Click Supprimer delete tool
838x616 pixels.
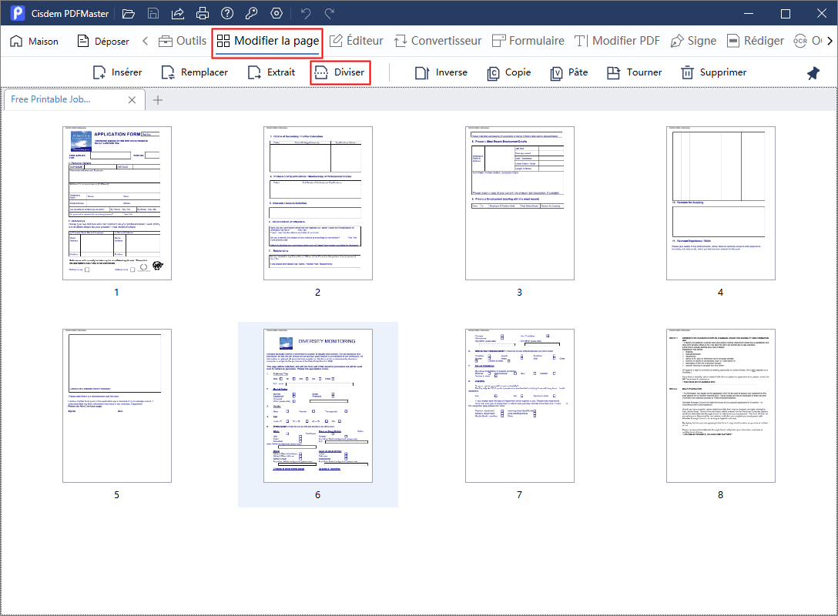click(713, 72)
